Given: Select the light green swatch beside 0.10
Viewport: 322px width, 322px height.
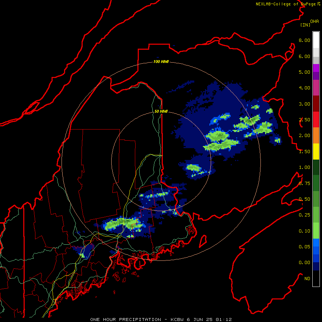Looking at the screenshot, I should click(x=316, y=231).
